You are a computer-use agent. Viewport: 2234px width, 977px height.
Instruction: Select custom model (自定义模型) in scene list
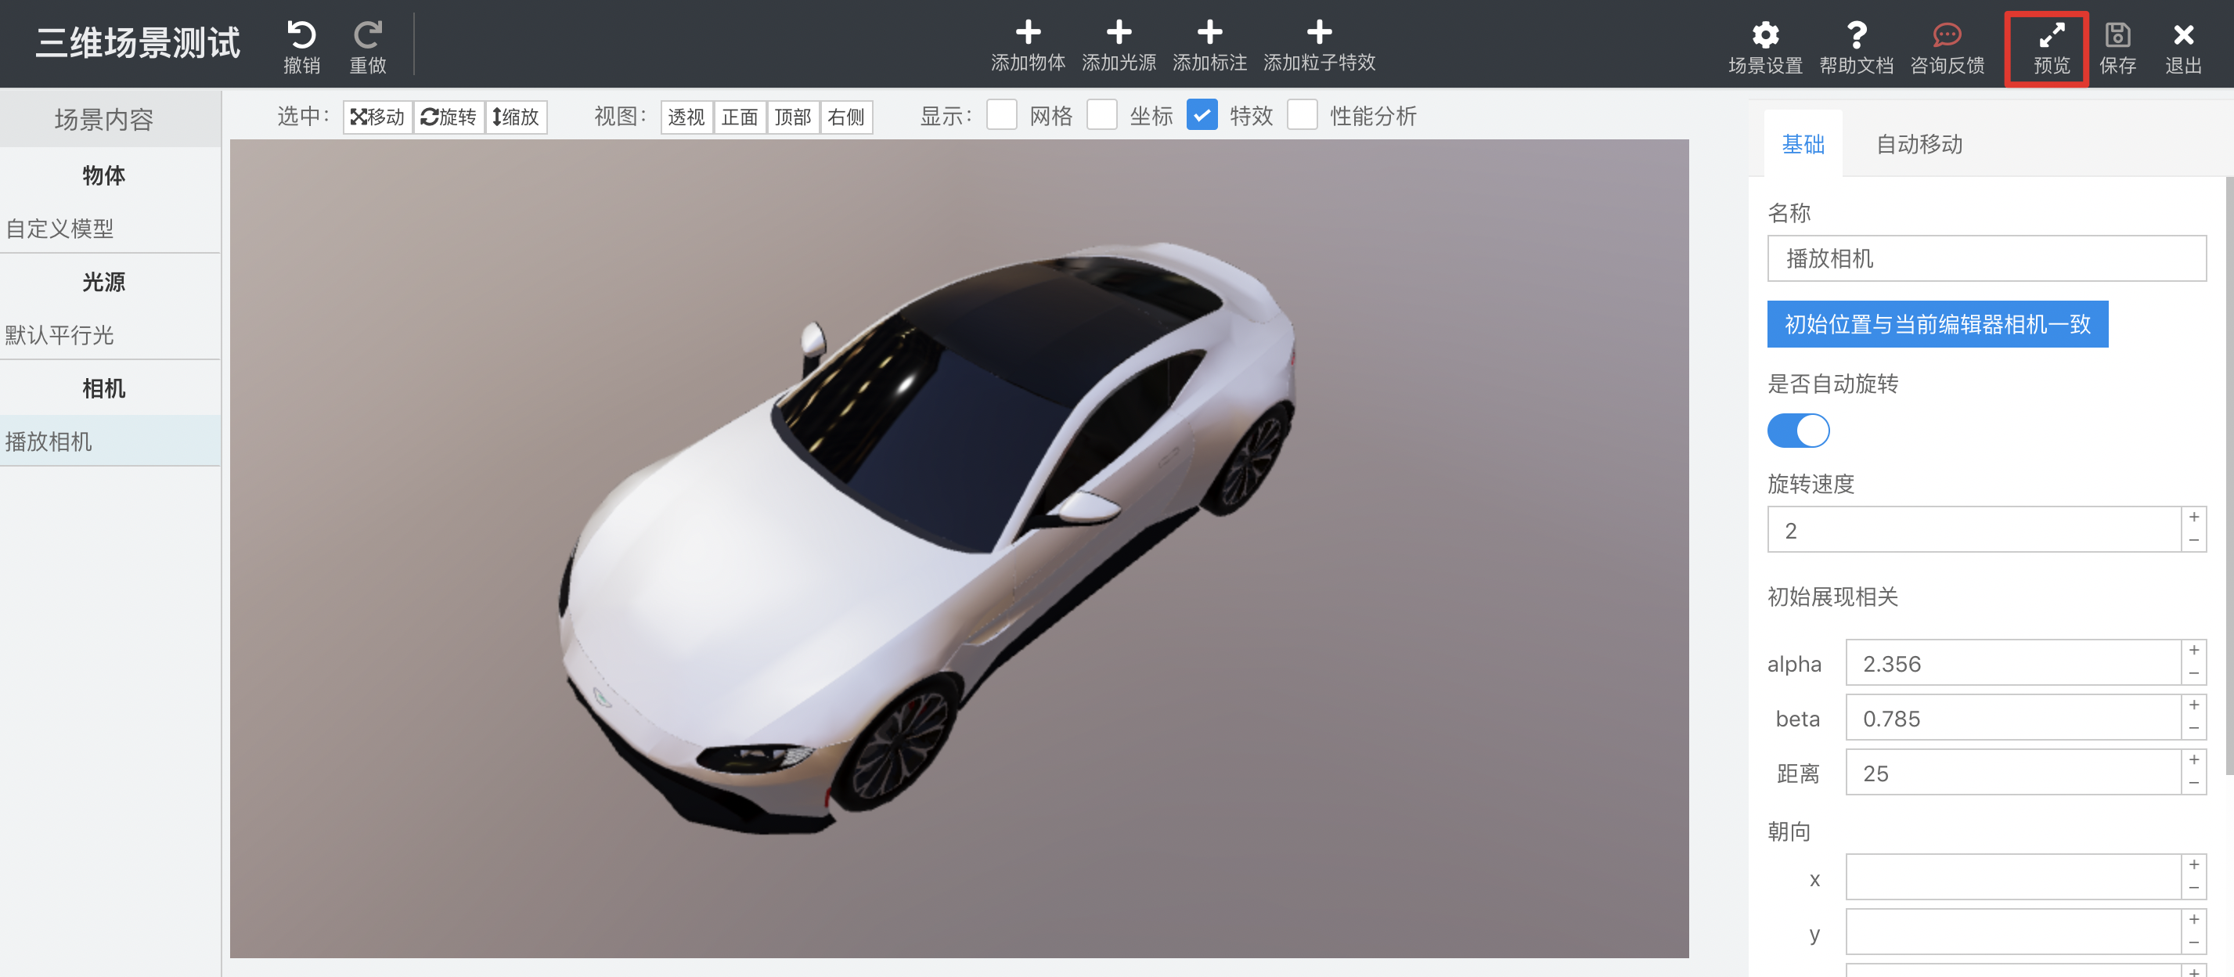click(x=59, y=229)
